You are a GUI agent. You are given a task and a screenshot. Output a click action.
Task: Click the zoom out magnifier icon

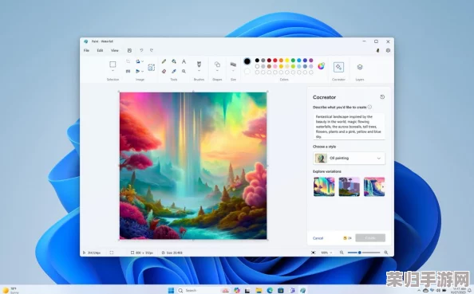pos(342,253)
